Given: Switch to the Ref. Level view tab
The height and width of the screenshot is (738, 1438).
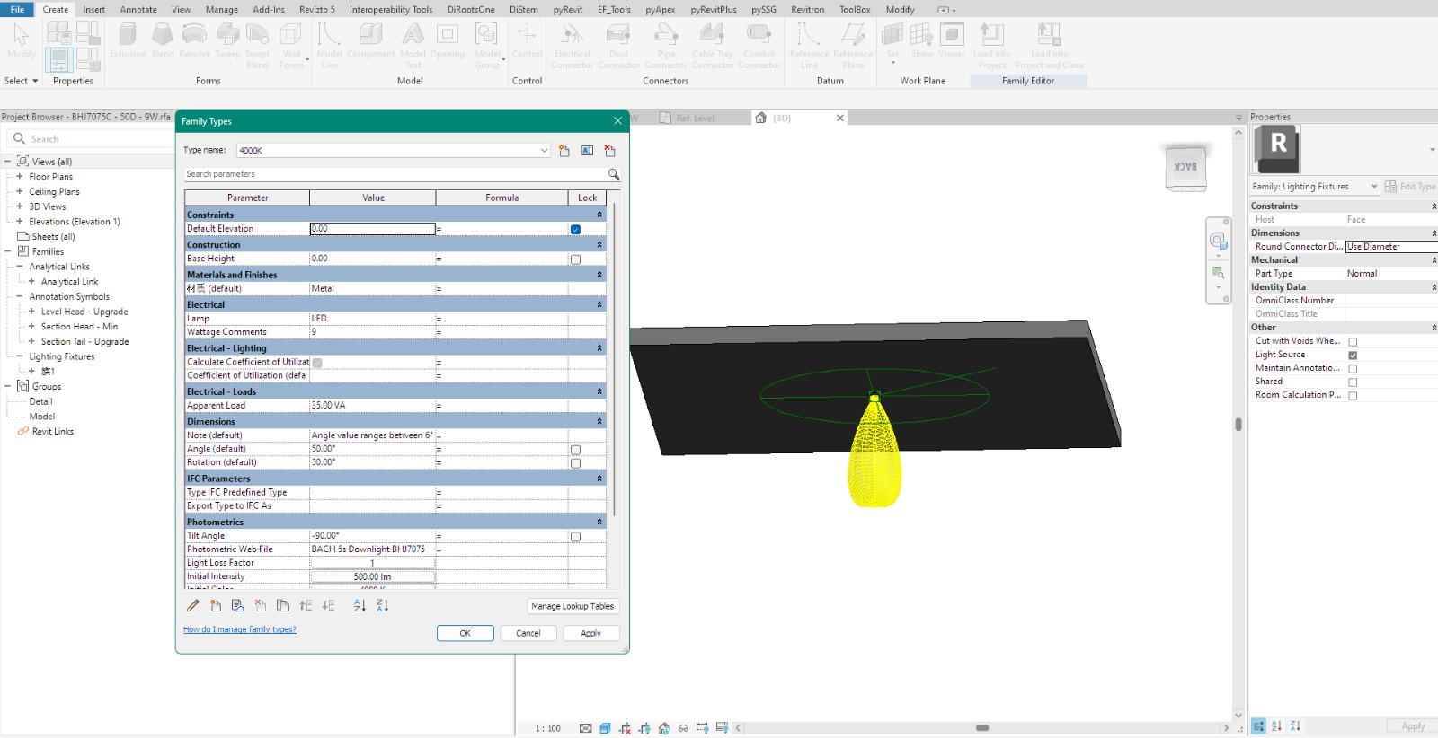Looking at the screenshot, I should [695, 119].
